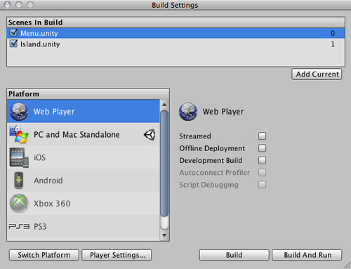The image size is (351, 269).
Task: Check the Development Build option
Action: [262, 160]
